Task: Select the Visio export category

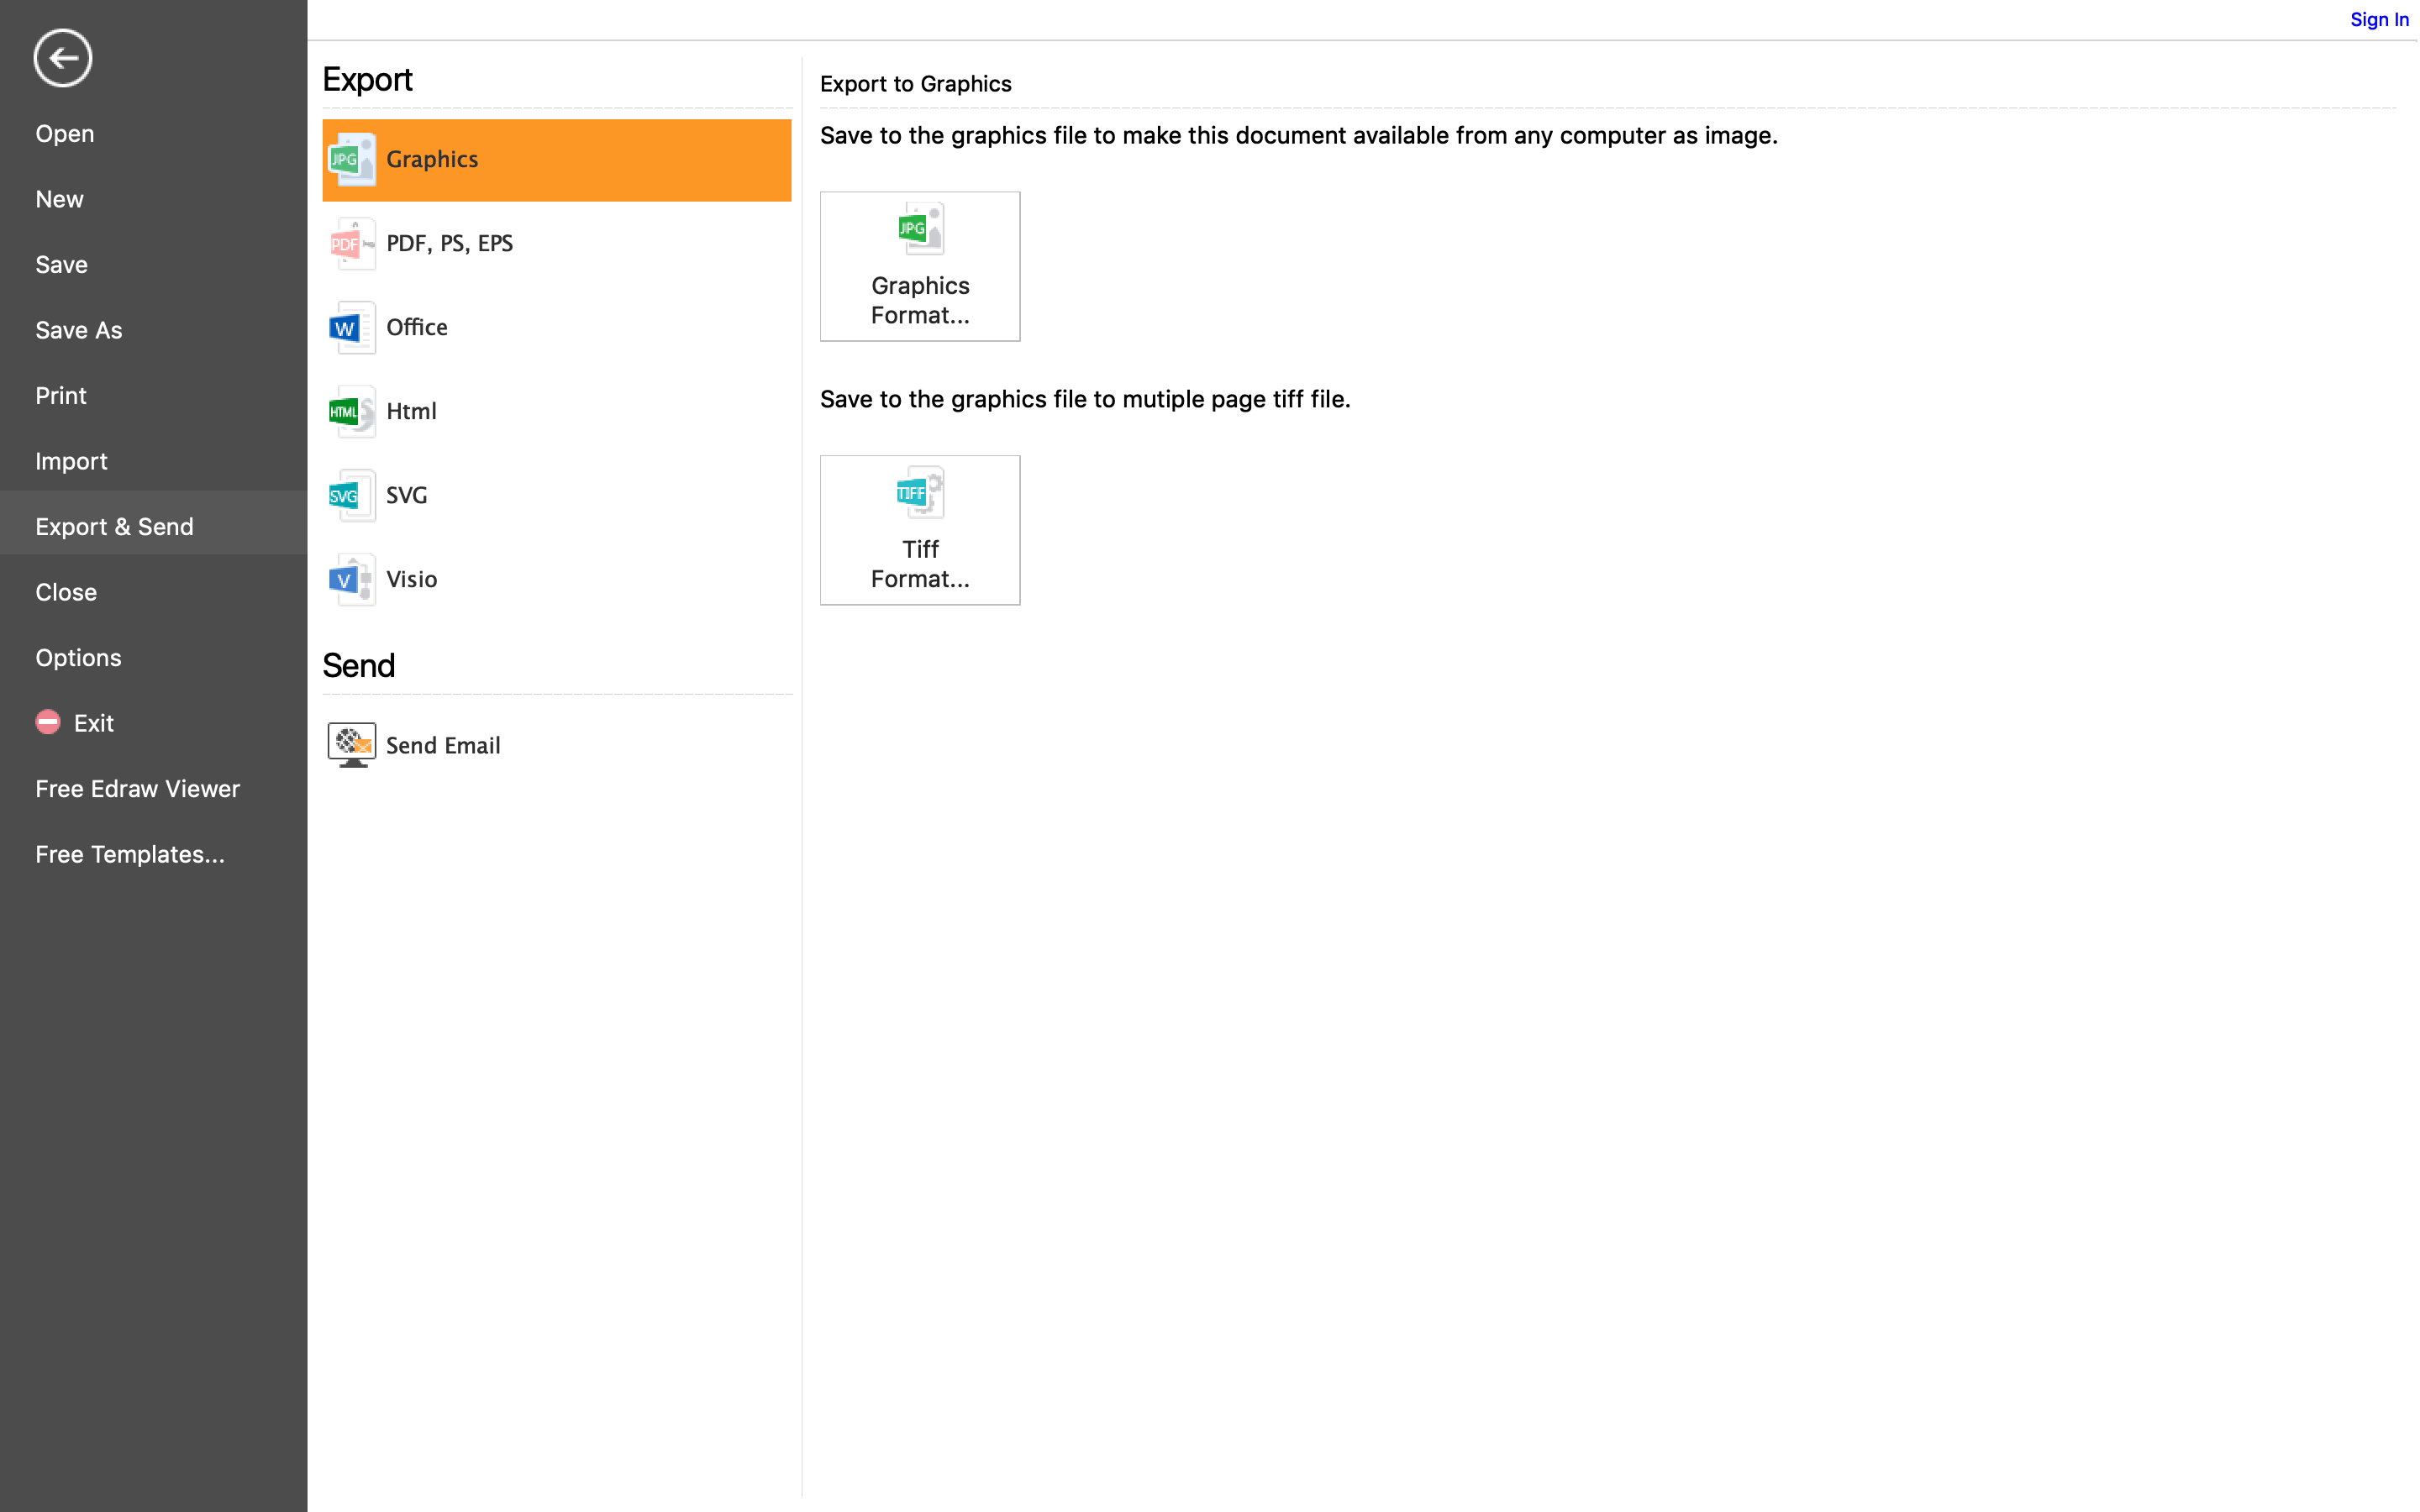Action: coord(557,580)
